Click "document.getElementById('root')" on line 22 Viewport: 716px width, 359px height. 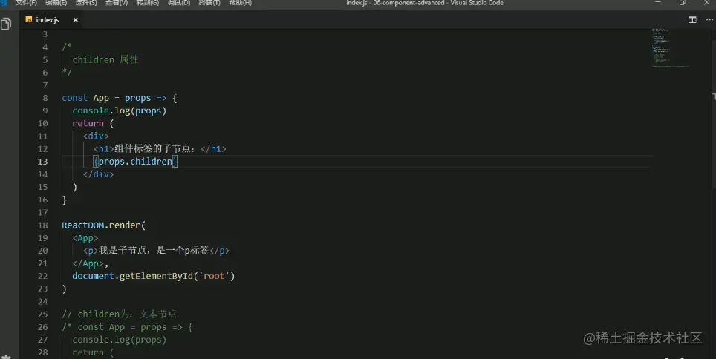click(x=154, y=276)
